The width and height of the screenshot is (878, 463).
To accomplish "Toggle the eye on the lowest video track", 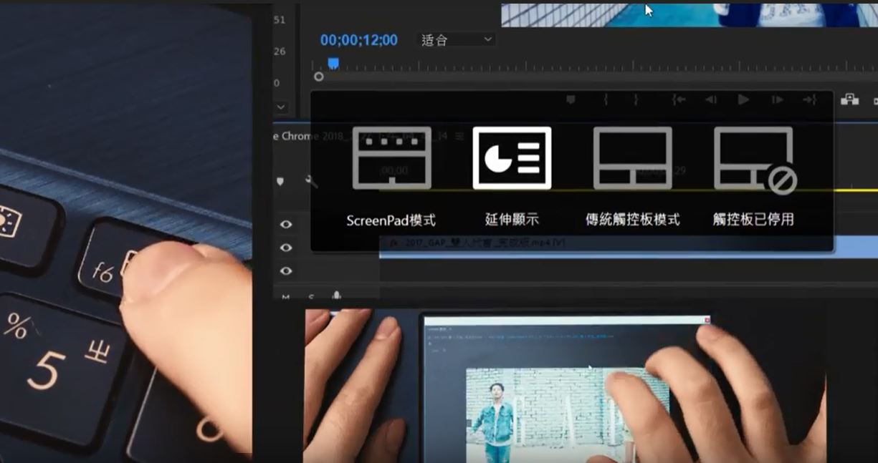I will pos(286,271).
